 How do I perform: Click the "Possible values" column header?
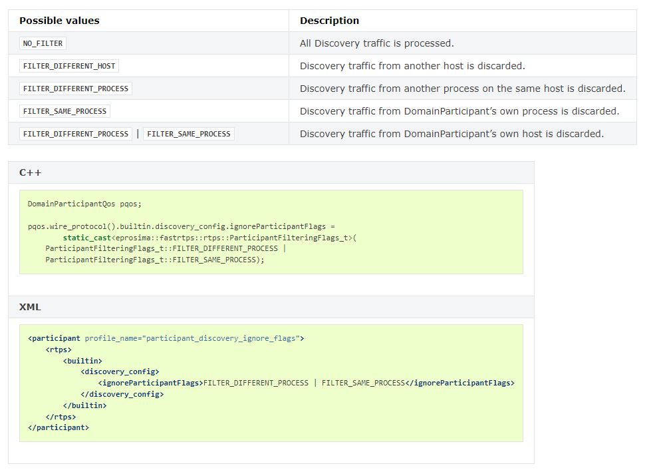coord(59,21)
